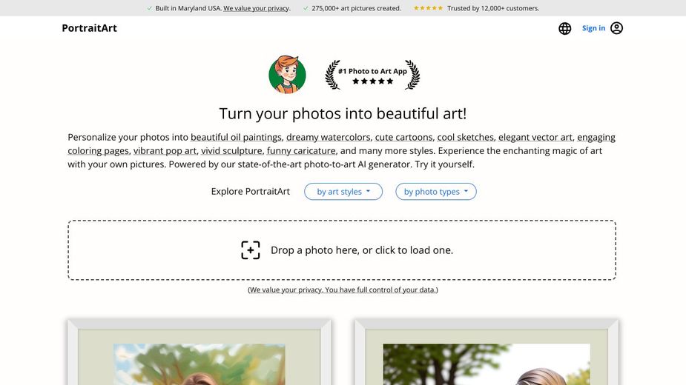Click the funny caricature link
The image size is (686, 385).
(301, 150)
